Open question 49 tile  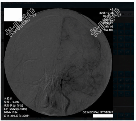point(127,87)
